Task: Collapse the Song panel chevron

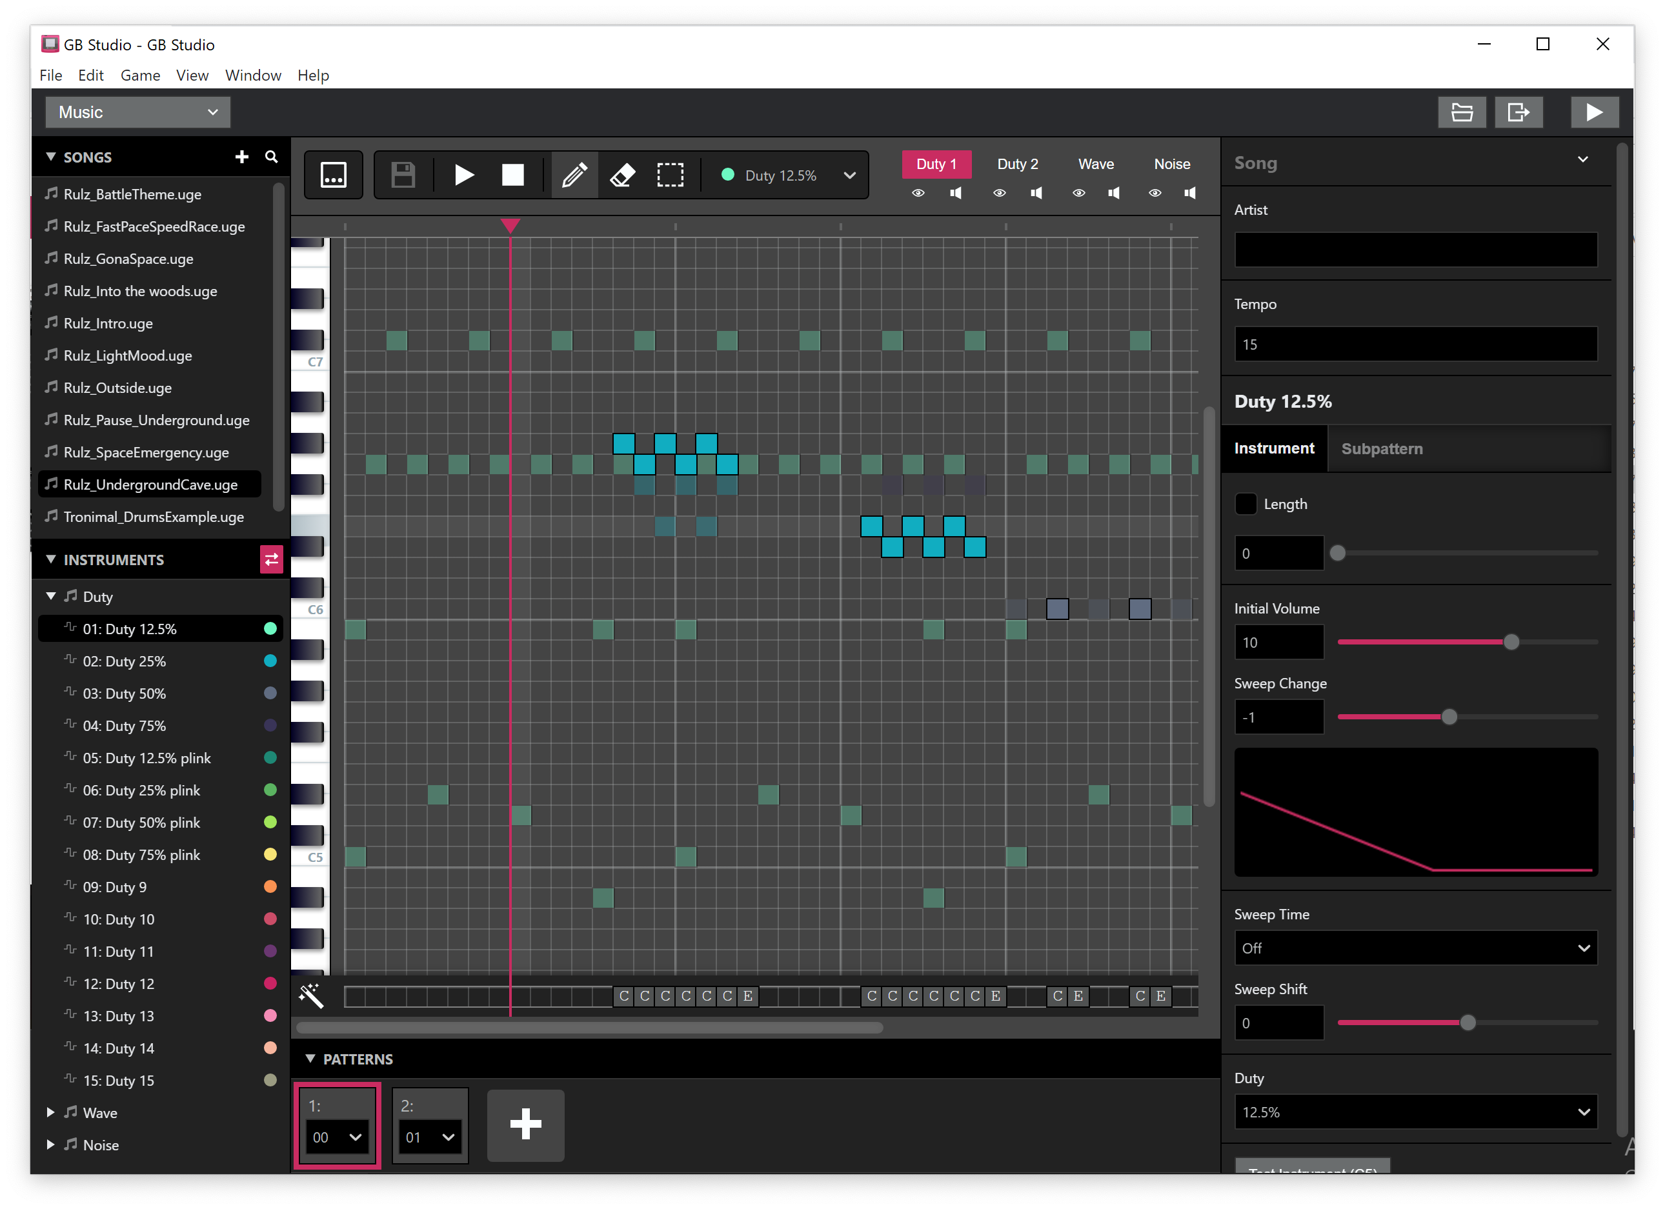Action: pyautogui.click(x=1584, y=159)
